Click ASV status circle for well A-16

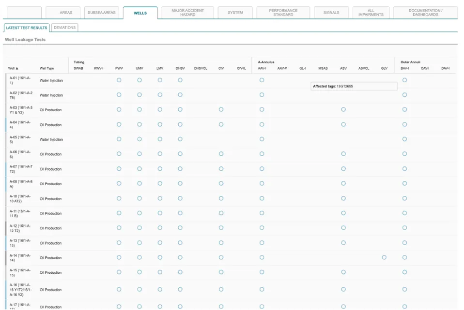[343, 289]
